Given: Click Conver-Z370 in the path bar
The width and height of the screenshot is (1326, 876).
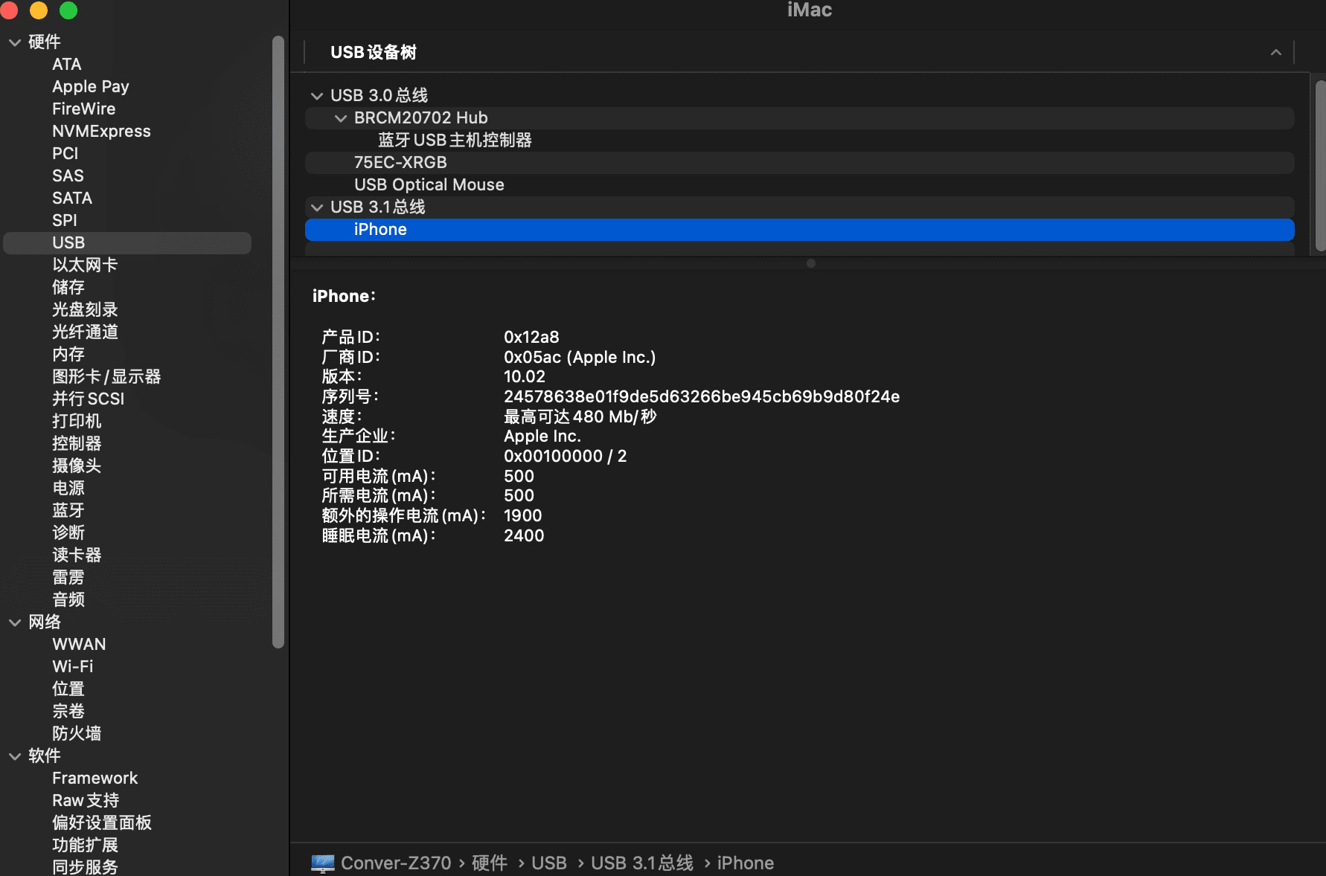Looking at the screenshot, I should click(396, 863).
